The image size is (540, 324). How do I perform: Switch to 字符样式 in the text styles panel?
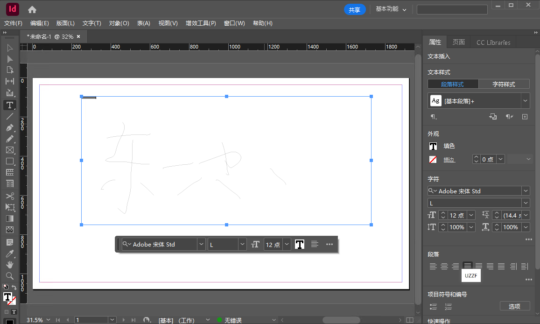[504, 84]
